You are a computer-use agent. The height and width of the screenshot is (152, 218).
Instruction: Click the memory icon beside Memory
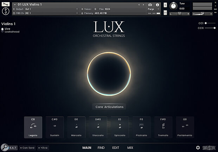coord(82,13)
